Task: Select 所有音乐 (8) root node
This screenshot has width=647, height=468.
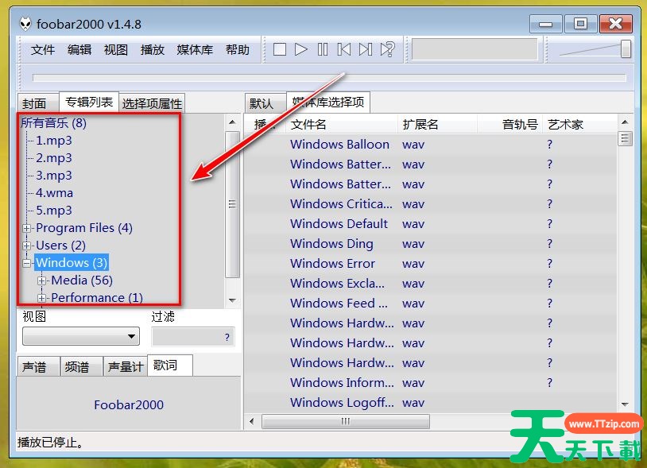Action: click(x=53, y=122)
